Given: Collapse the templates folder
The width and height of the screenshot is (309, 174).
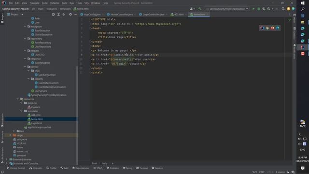Looking at the screenshot, I should (x=21, y=111).
